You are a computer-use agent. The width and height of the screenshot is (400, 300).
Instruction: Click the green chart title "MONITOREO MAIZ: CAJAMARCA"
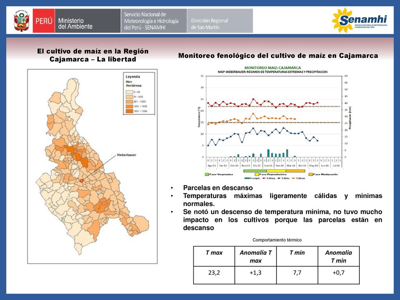(272, 68)
